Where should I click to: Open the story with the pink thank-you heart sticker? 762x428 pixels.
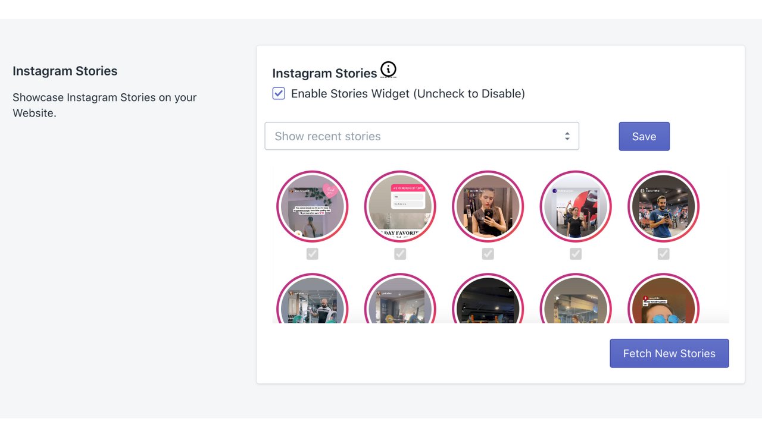(x=312, y=206)
